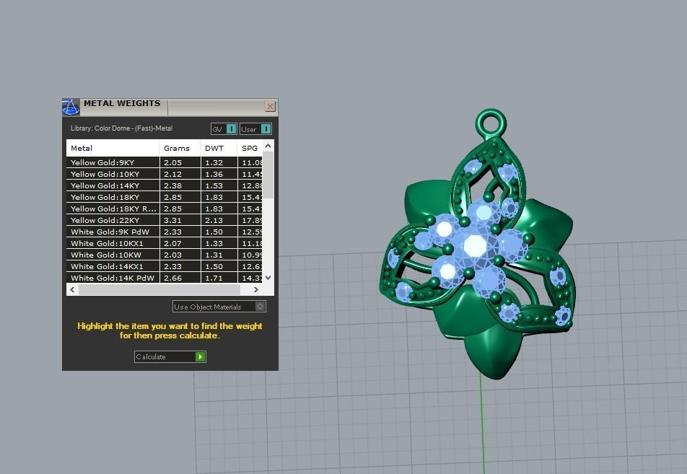Toggle the User library switch

256,129
